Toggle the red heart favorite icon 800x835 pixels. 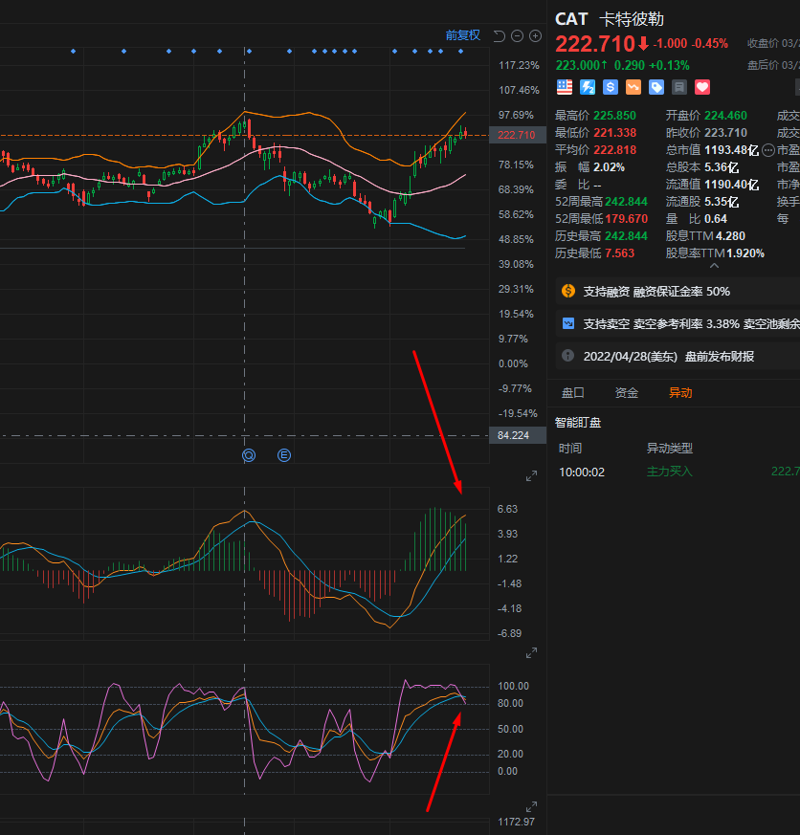click(702, 87)
